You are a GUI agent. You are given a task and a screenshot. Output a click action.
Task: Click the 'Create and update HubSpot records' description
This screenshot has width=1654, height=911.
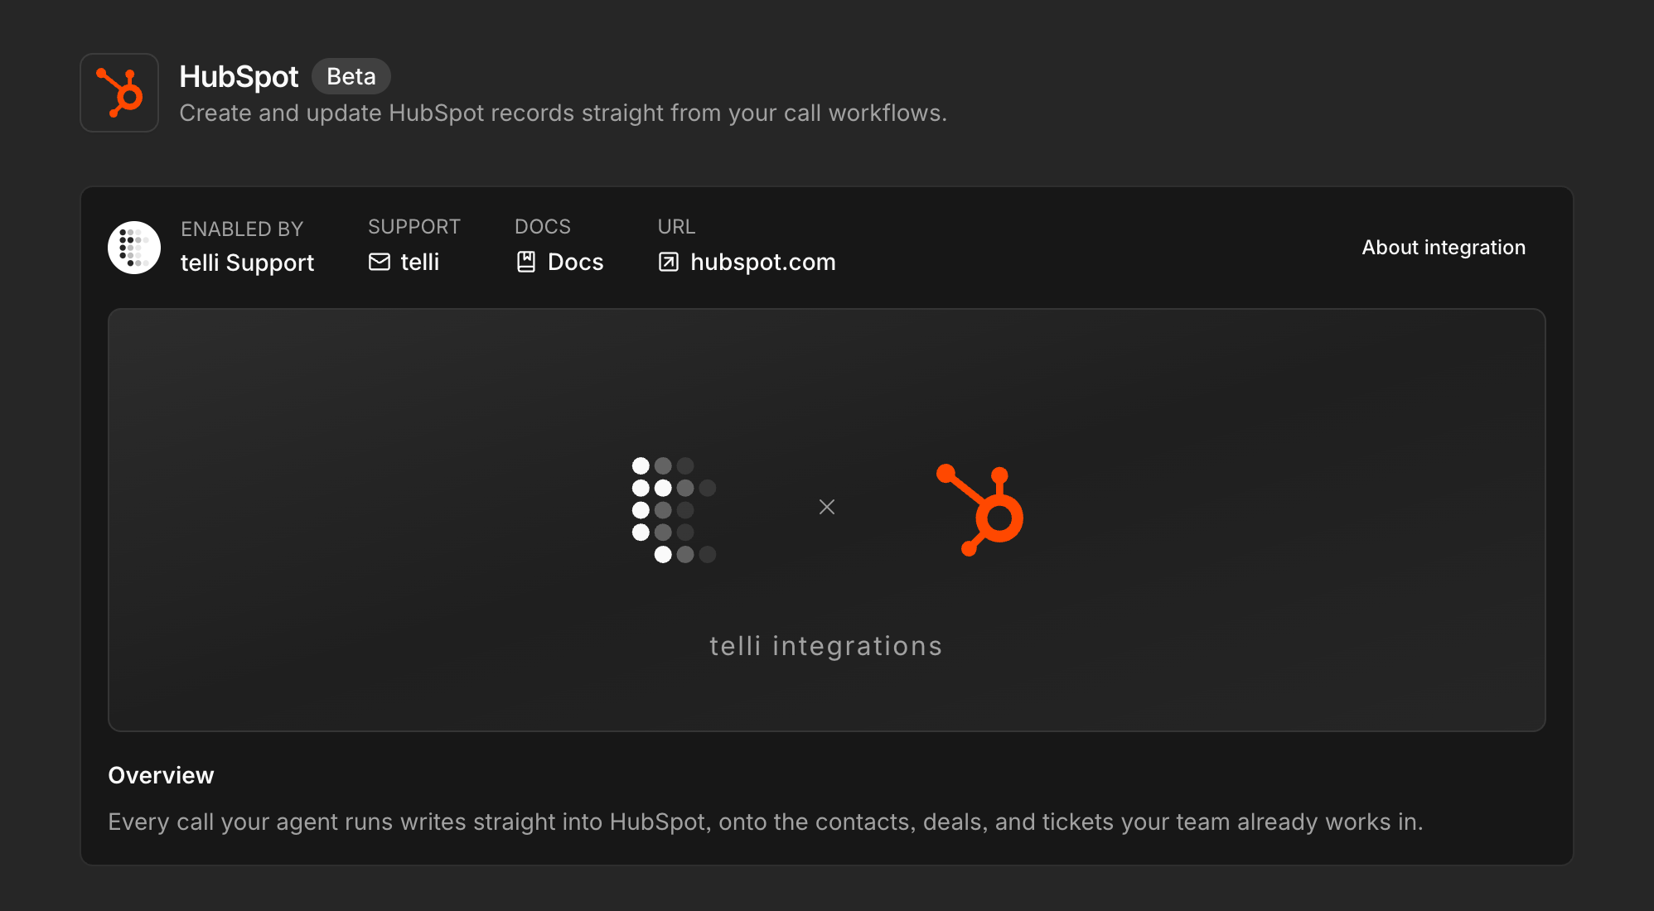point(563,113)
